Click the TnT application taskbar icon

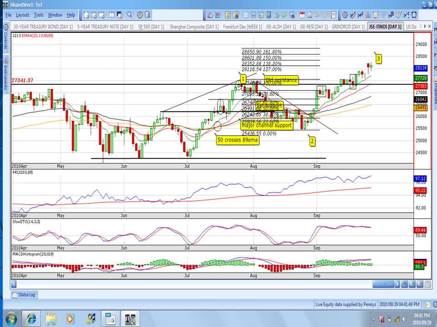tap(130, 318)
